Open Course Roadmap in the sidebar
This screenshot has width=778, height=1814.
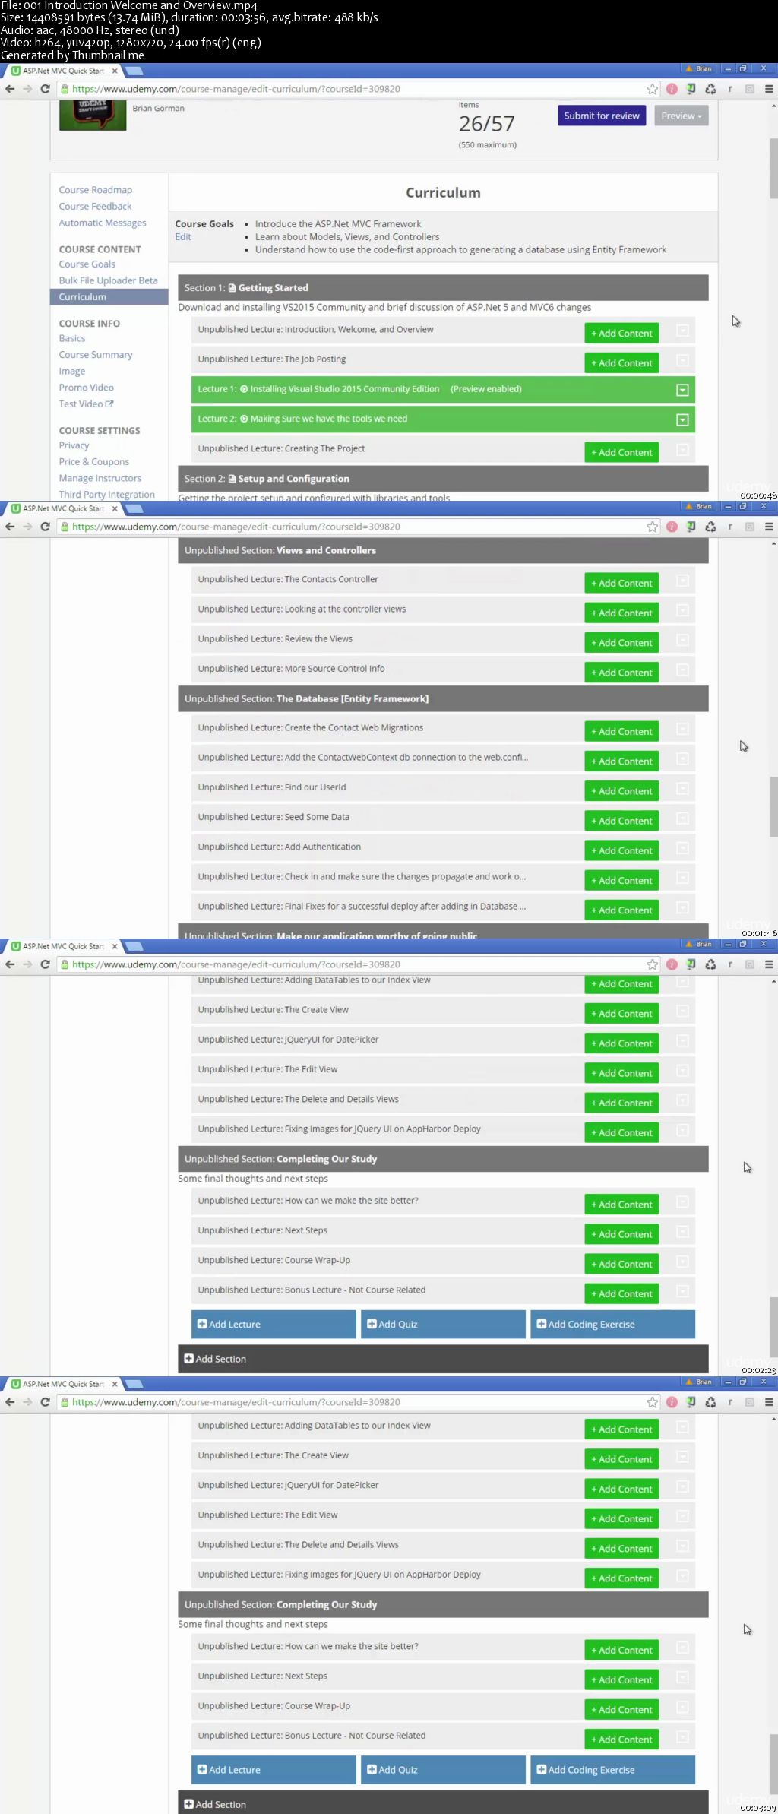click(x=96, y=190)
